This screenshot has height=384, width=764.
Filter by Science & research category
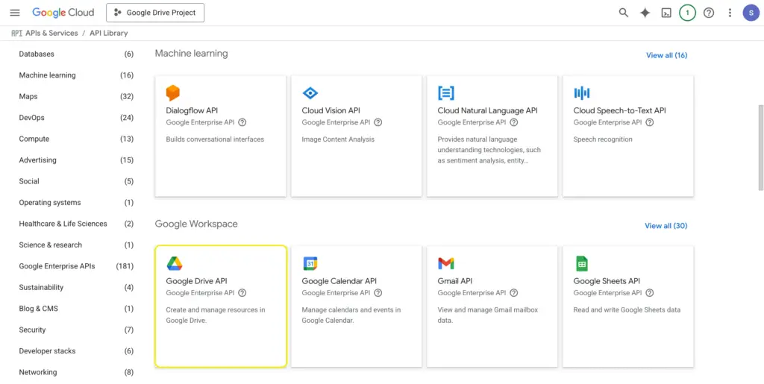pyautogui.click(x=76, y=245)
